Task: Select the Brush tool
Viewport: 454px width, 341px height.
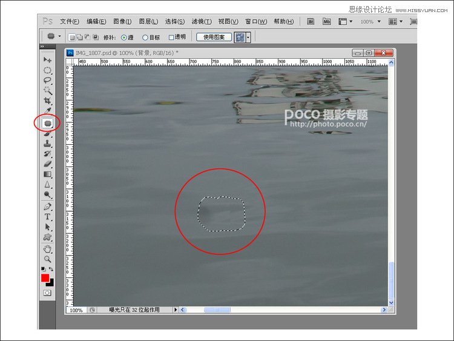Action: click(x=47, y=134)
